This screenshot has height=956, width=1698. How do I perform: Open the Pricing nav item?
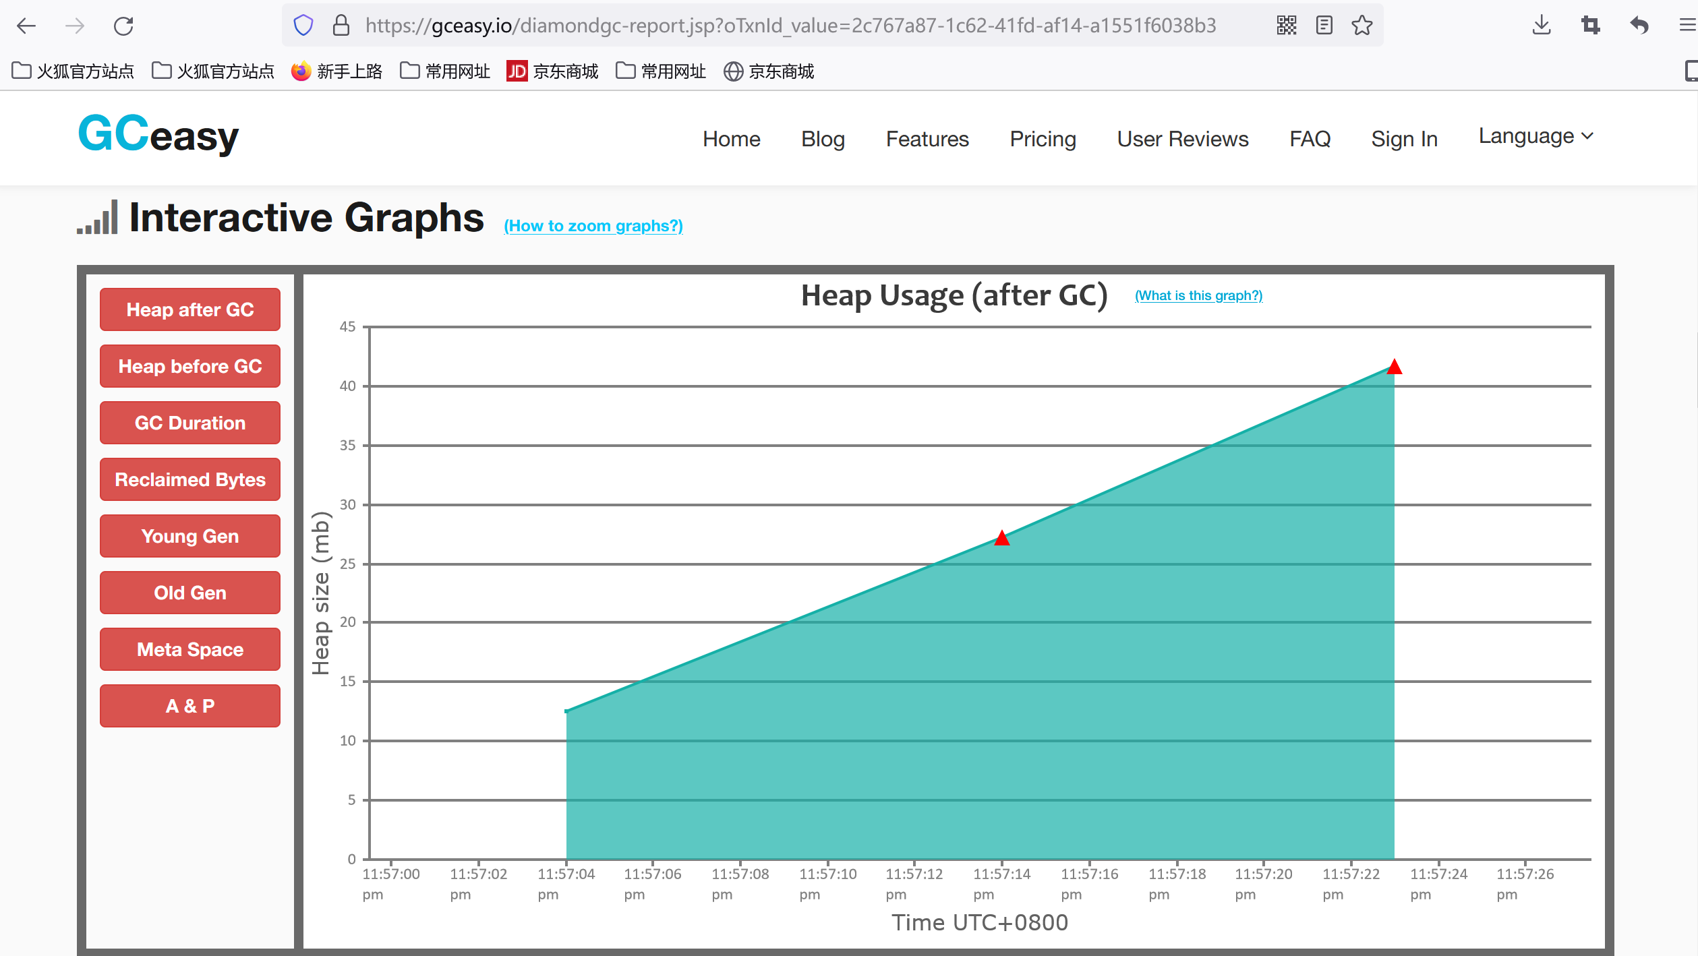coord(1043,139)
